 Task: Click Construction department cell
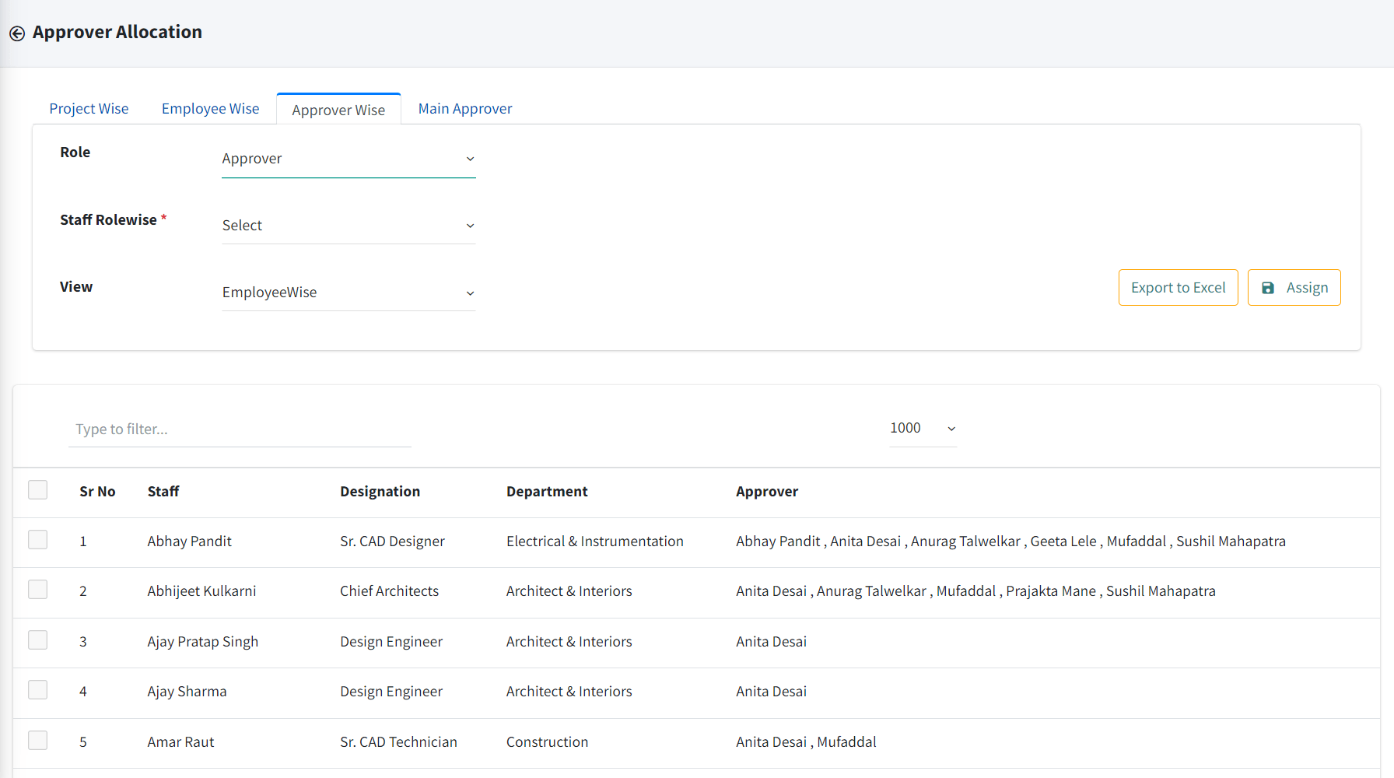click(x=547, y=742)
